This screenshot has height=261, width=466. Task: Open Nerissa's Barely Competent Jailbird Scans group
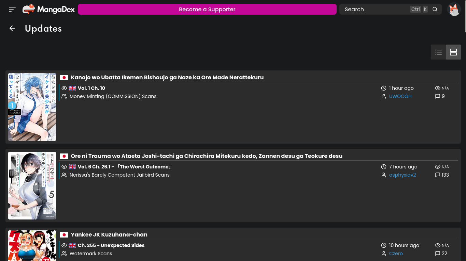point(119,175)
